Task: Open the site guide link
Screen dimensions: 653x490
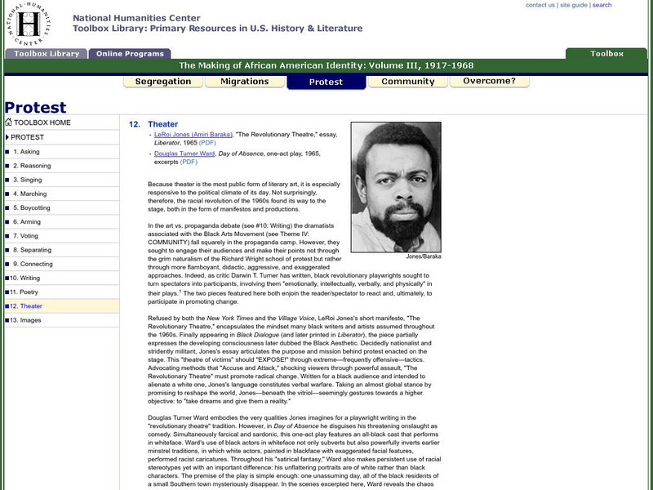Action: (x=574, y=5)
